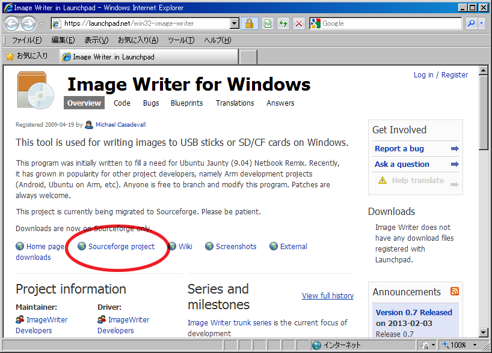Click the person icon beside Michael Casadevall

pos(89,125)
